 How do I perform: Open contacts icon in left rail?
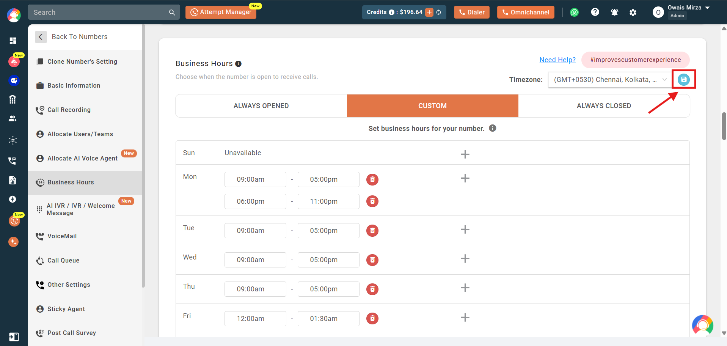click(13, 118)
